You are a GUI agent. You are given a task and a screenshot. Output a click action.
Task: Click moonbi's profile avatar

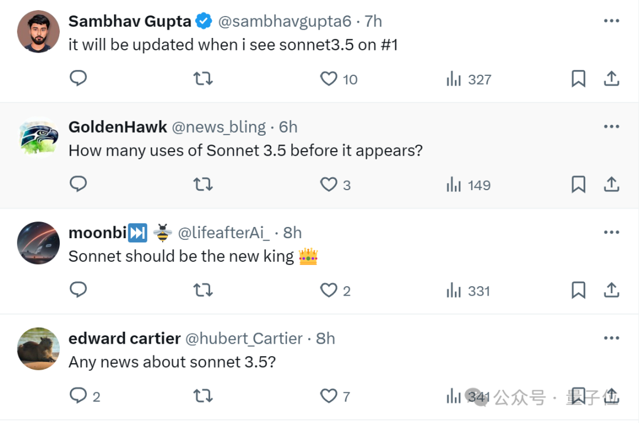(38, 242)
